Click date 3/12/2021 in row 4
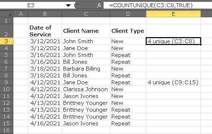This screenshot has height=134, width=212. [45, 48]
